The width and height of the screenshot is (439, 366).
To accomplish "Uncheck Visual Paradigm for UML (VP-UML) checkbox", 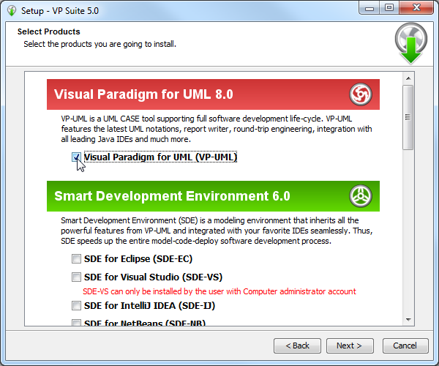I will point(76,157).
